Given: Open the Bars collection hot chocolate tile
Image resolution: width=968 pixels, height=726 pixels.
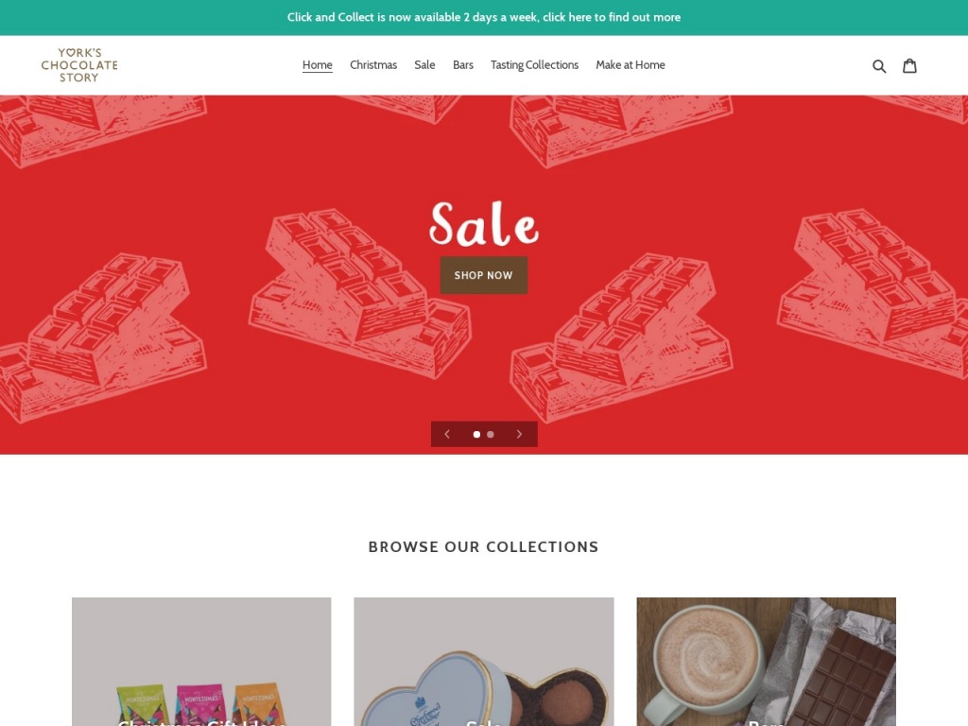Looking at the screenshot, I should tap(766, 662).
